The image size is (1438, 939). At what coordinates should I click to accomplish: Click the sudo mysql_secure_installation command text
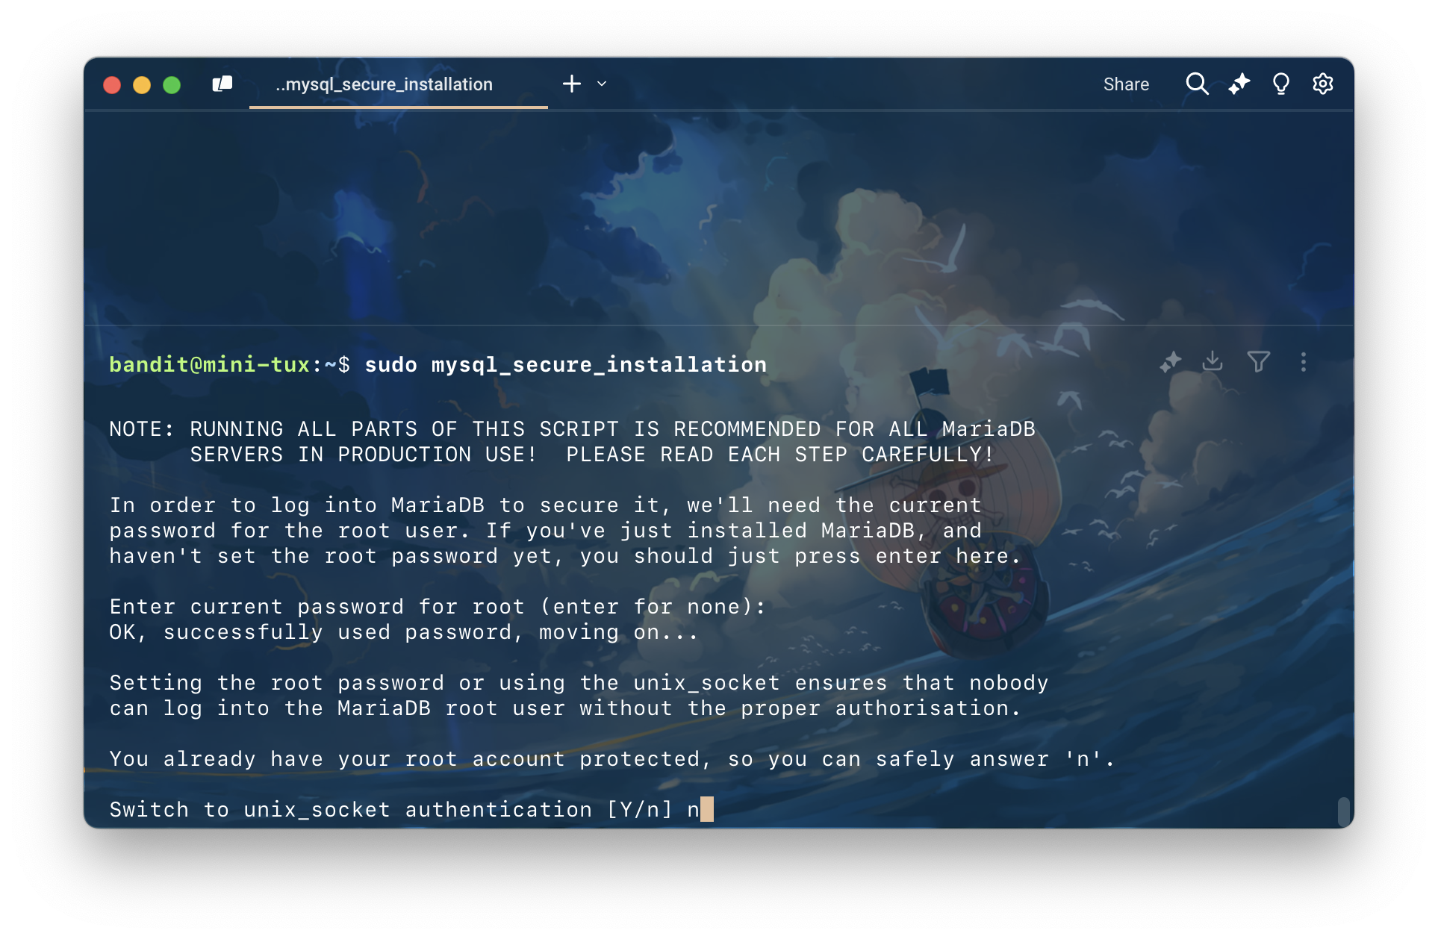tap(565, 365)
